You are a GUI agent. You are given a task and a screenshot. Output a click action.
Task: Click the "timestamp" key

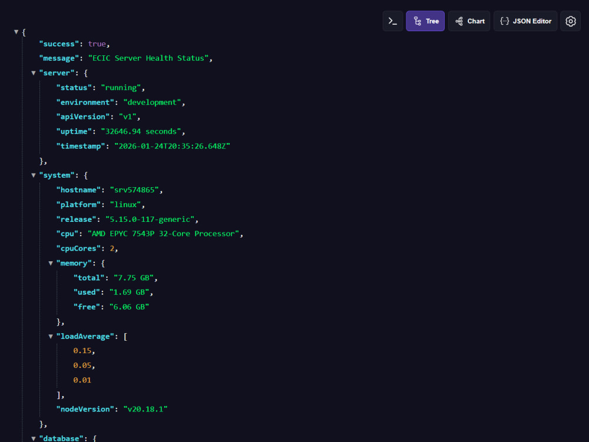coord(81,147)
